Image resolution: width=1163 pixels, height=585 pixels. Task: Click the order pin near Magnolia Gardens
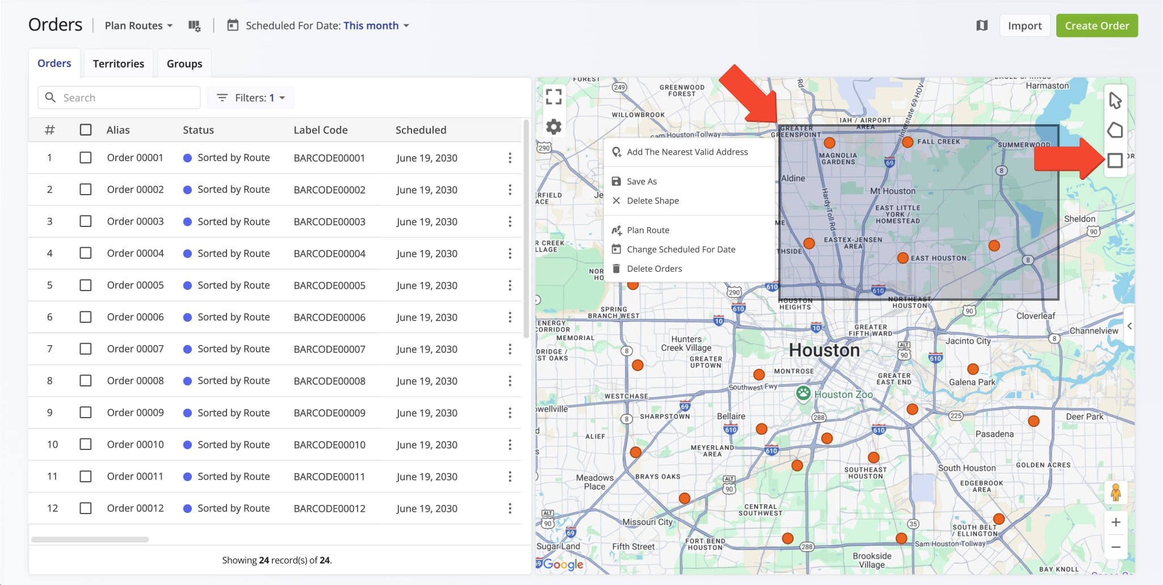click(829, 142)
